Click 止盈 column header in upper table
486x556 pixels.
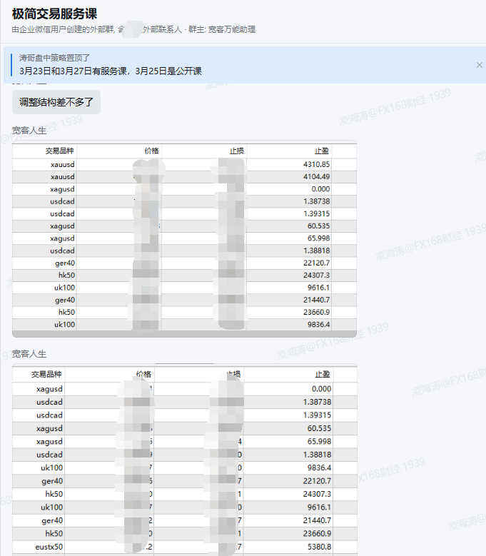322,151
